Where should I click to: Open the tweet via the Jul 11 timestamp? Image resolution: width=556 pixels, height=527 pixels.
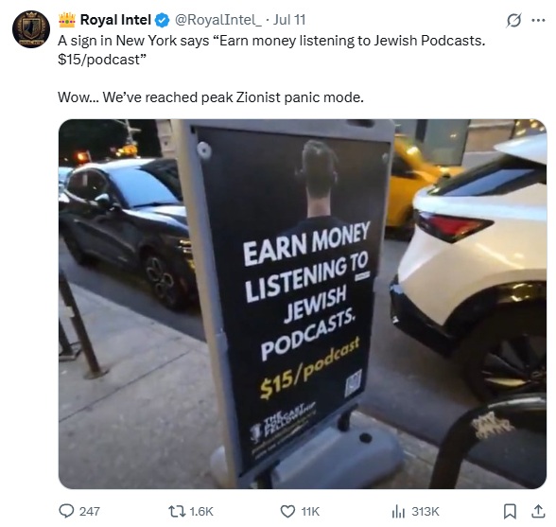(x=289, y=20)
